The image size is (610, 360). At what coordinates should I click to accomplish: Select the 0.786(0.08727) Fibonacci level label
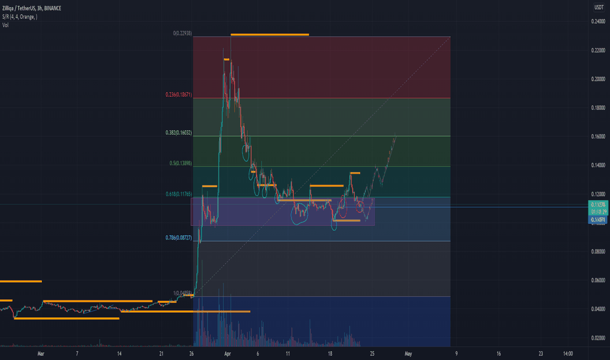(x=179, y=238)
